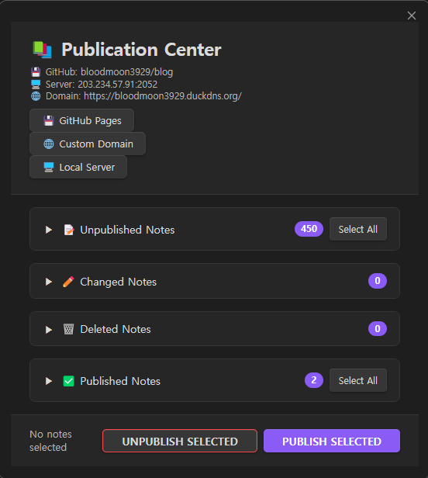Click the wastebasket icon of Deleted Notes
Viewport: 428px width, 478px height.
point(68,329)
